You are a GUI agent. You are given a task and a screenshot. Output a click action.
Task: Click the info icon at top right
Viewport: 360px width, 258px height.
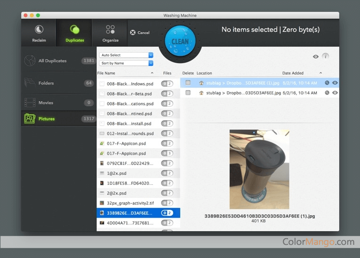tap(325, 56)
